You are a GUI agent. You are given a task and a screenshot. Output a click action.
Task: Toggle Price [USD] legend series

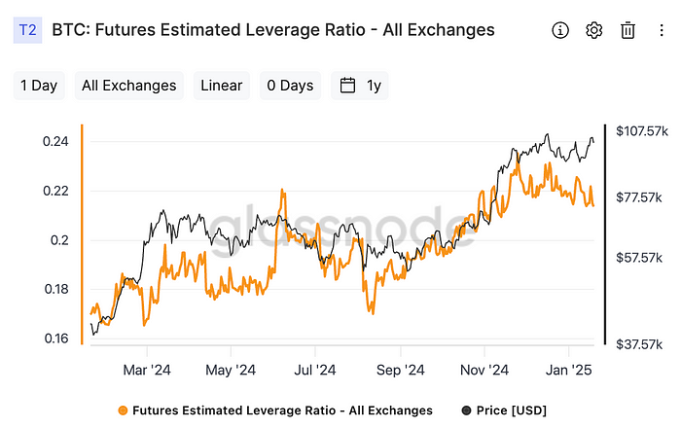pyautogui.click(x=504, y=410)
